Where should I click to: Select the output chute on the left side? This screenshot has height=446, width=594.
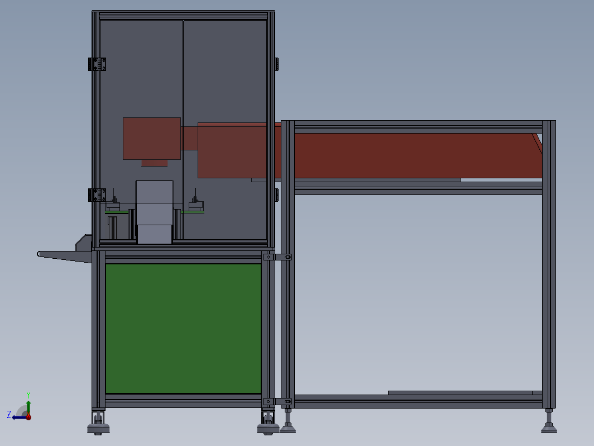point(64,249)
